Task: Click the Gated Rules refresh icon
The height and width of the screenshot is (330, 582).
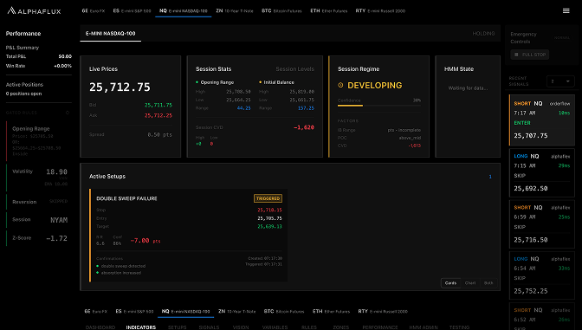Action: tap(68, 113)
